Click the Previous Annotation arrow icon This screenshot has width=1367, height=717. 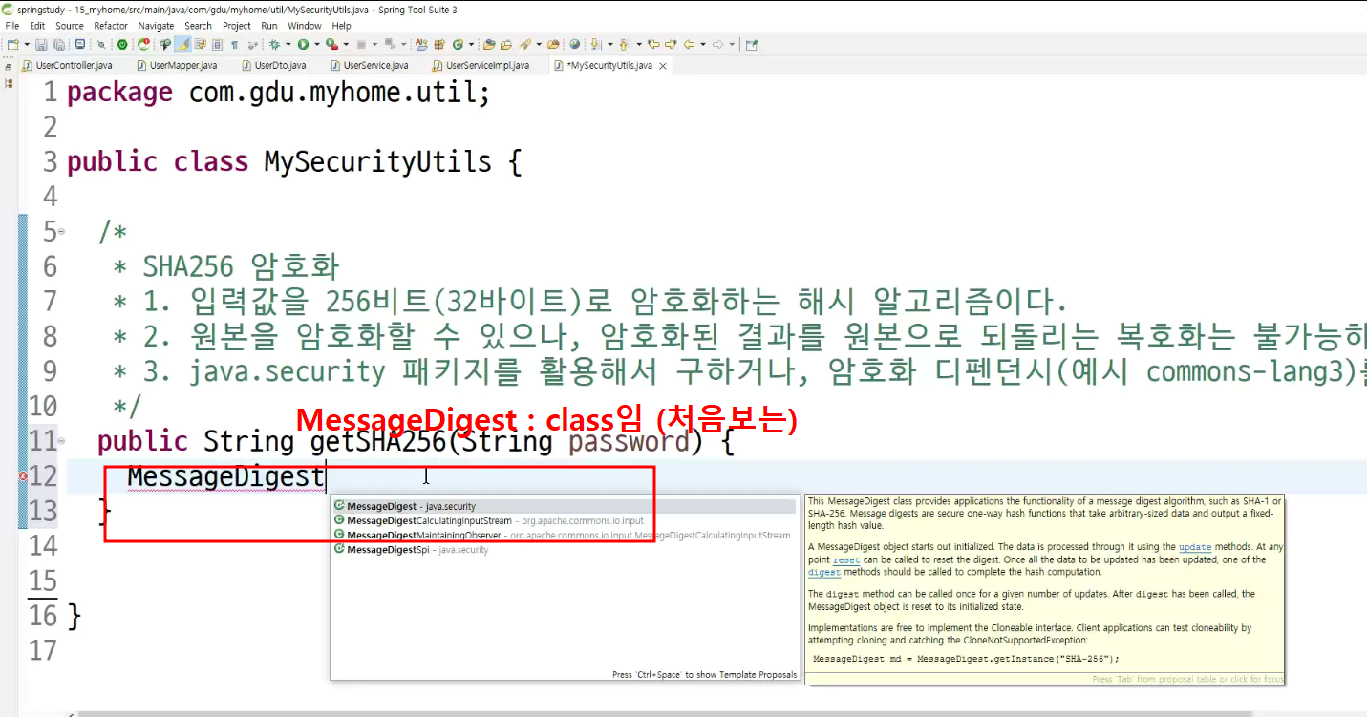(624, 44)
